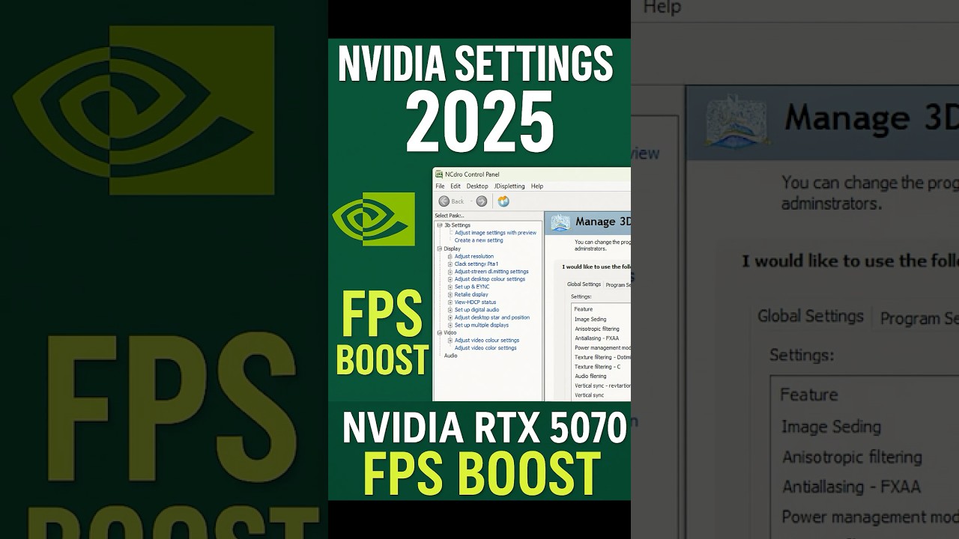This screenshot has height=539, width=959.
Task: Click the Control Panel title bar icon
Action: tap(439, 174)
